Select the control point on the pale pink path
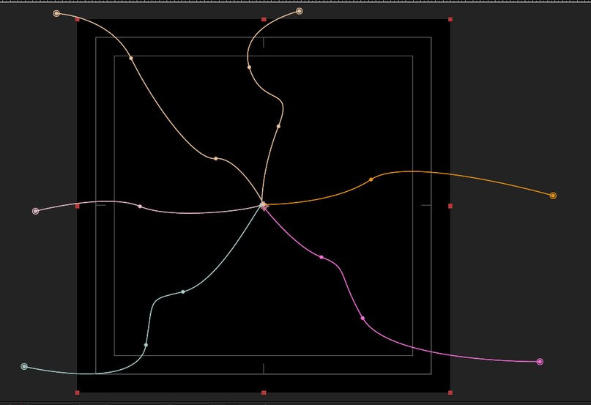This screenshot has height=405, width=591. [x=140, y=207]
